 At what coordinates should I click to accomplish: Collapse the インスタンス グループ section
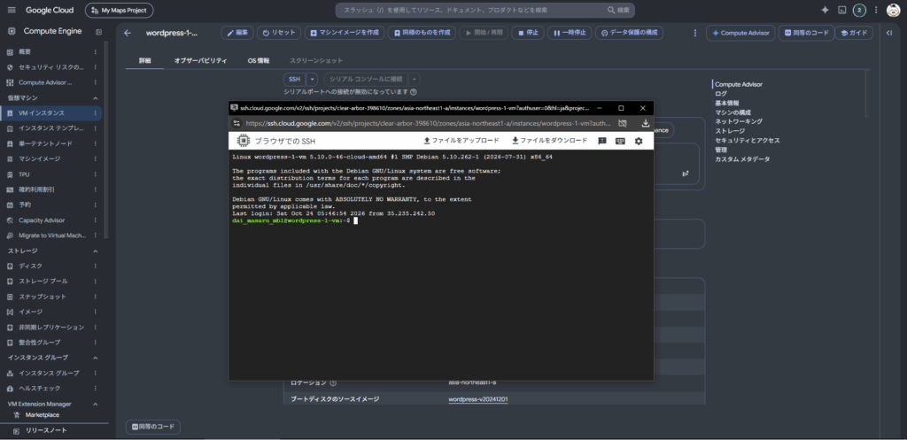pos(96,358)
